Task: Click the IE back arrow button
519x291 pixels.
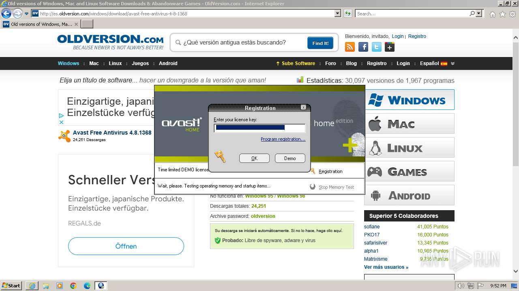Action: click(6, 14)
